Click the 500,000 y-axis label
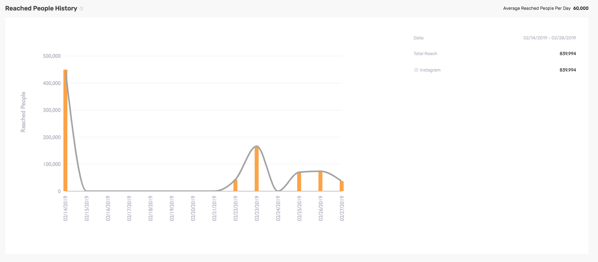 point(52,56)
